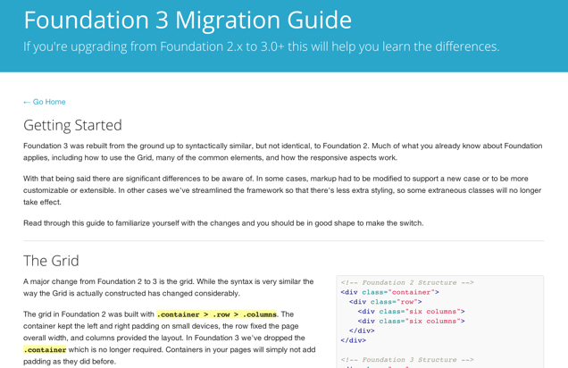
Task: Click the highlighted .container inline code
Action: 45,349
